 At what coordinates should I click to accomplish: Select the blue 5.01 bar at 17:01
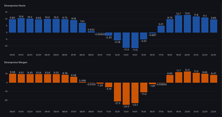point(161,29)
